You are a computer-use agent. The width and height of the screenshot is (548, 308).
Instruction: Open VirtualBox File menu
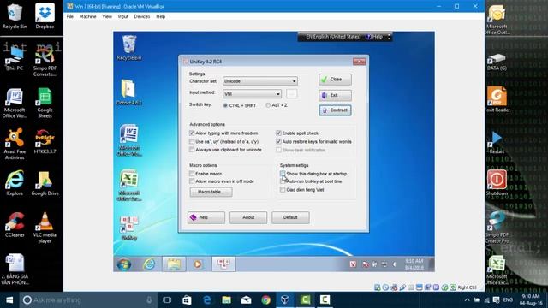70,16
